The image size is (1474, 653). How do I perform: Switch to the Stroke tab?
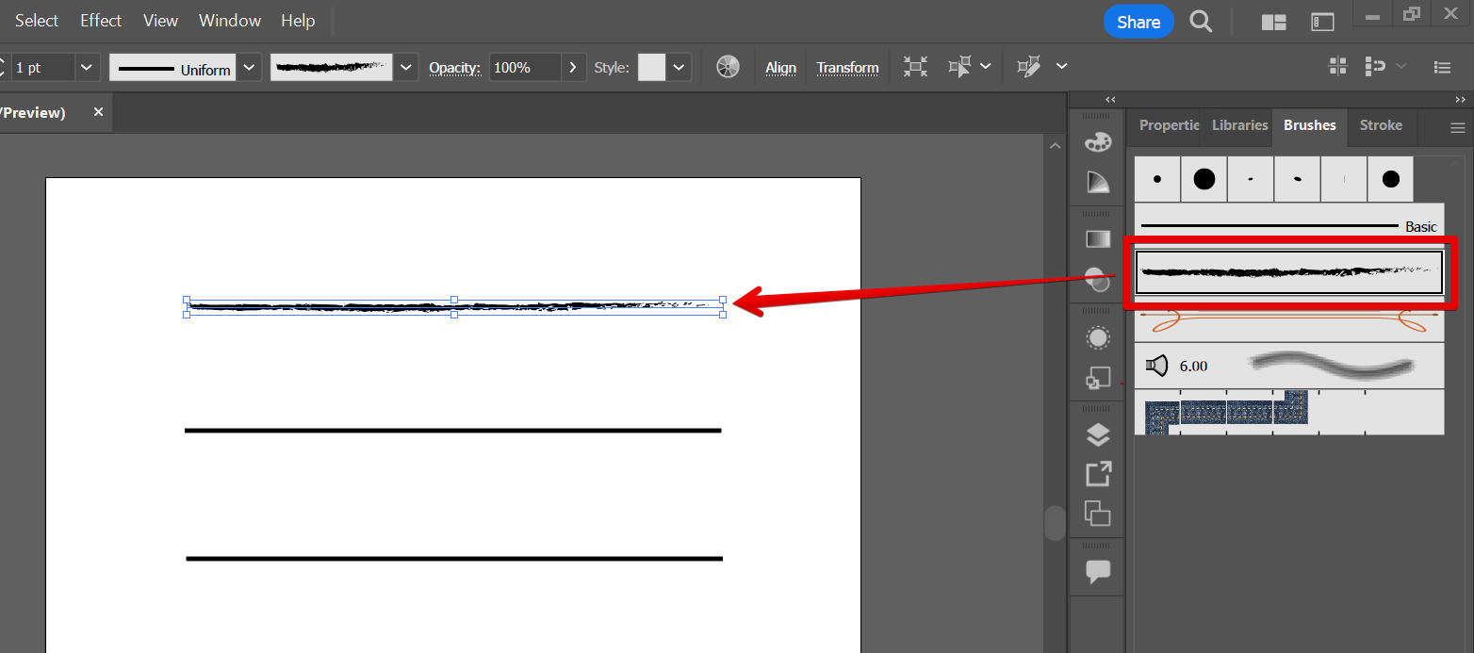pyautogui.click(x=1380, y=125)
